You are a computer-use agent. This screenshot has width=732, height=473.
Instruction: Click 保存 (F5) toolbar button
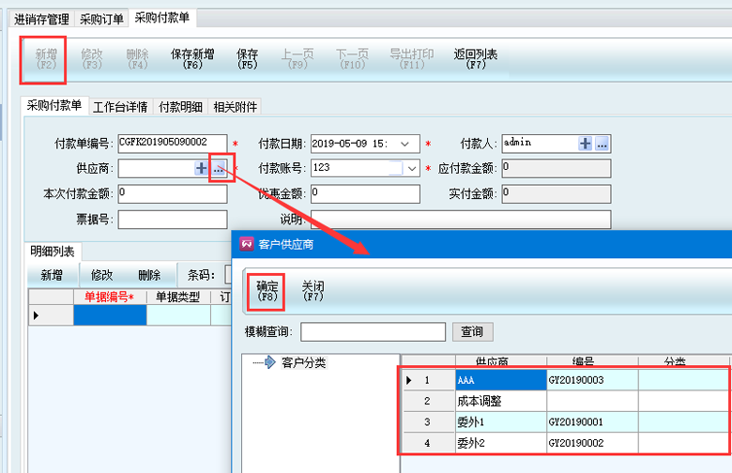click(248, 59)
